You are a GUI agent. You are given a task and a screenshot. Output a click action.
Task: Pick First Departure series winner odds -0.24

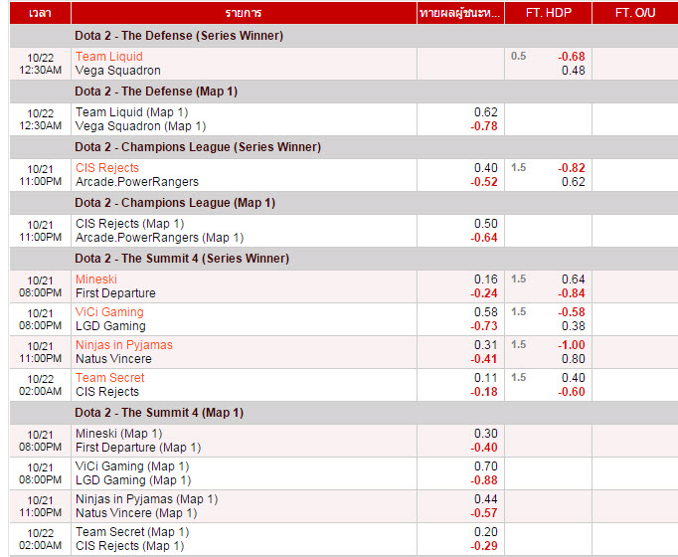[x=484, y=293]
